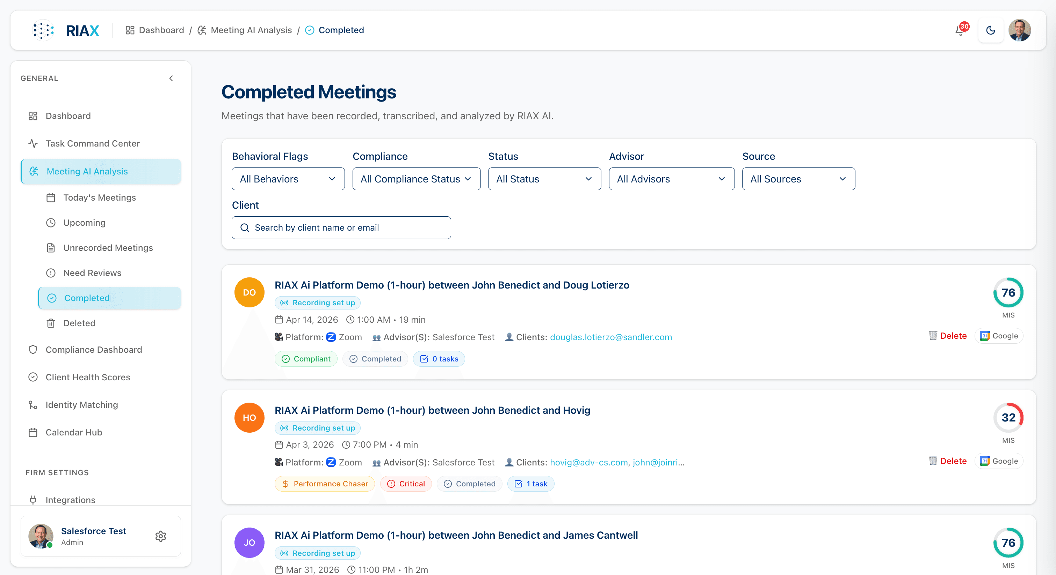Click Recording set up badge on Hovig meeting
1056x575 pixels.
coord(317,428)
